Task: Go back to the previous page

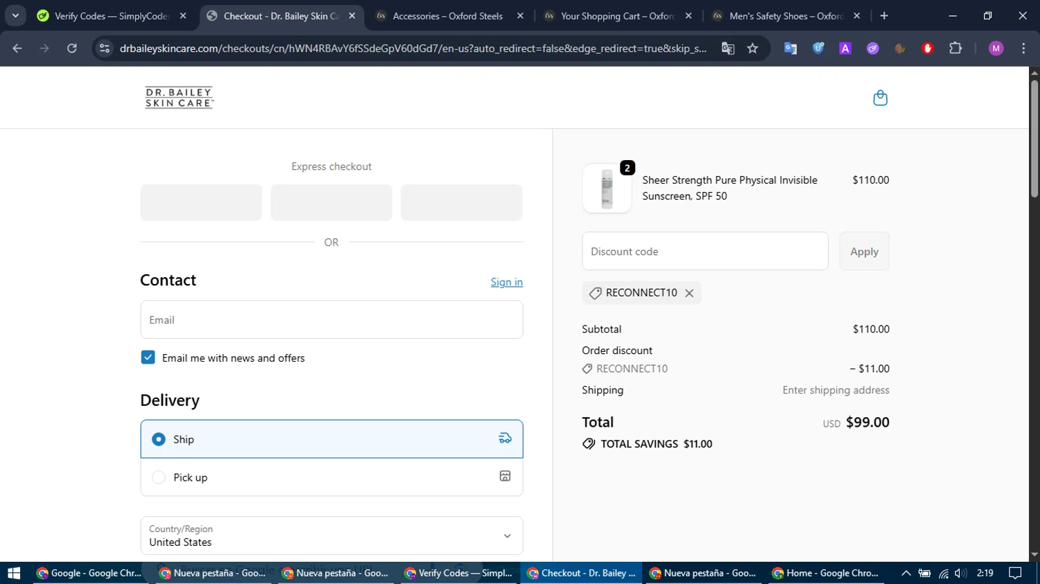Action: [x=17, y=48]
